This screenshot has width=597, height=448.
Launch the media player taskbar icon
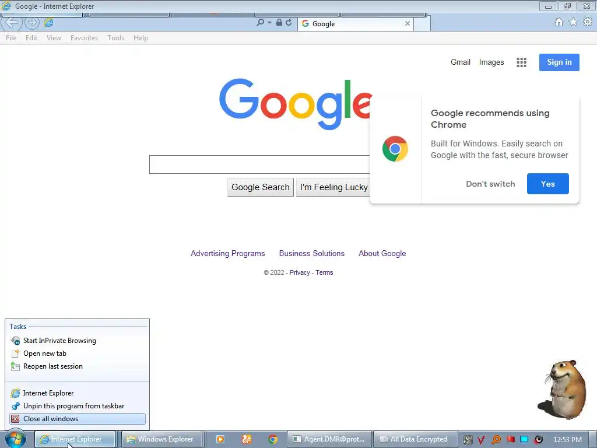(220, 439)
